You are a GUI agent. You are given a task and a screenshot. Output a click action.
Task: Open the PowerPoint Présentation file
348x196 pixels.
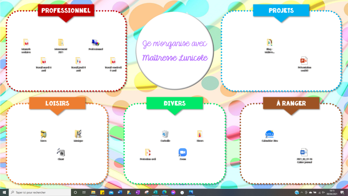[304, 61]
